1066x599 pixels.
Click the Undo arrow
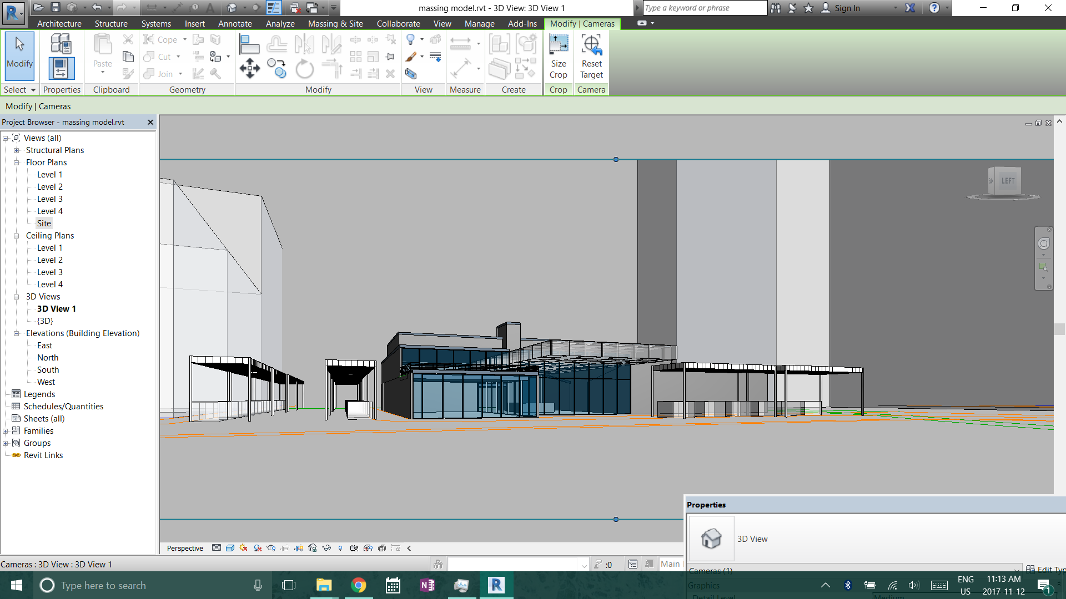tap(97, 8)
